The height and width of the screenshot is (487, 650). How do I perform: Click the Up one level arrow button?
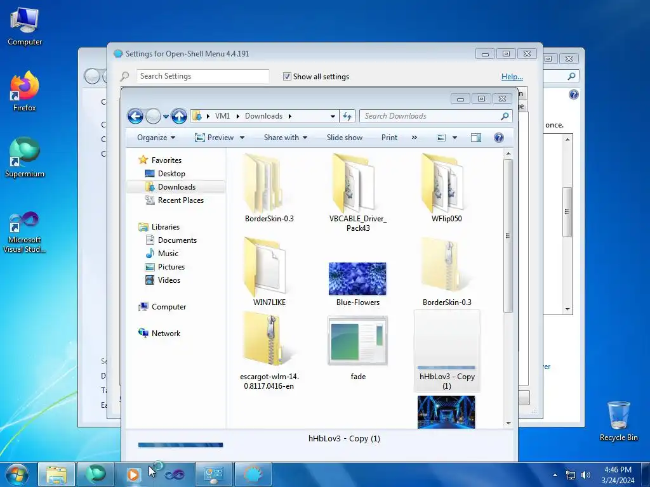coord(179,117)
